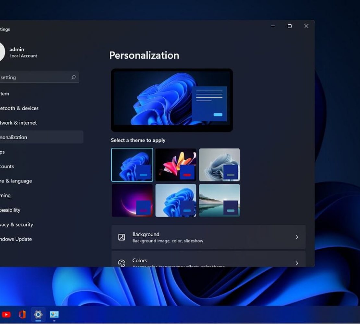Click the Settings gear taskbar icon
Viewport: 360px width, 324px height.
tap(38, 314)
